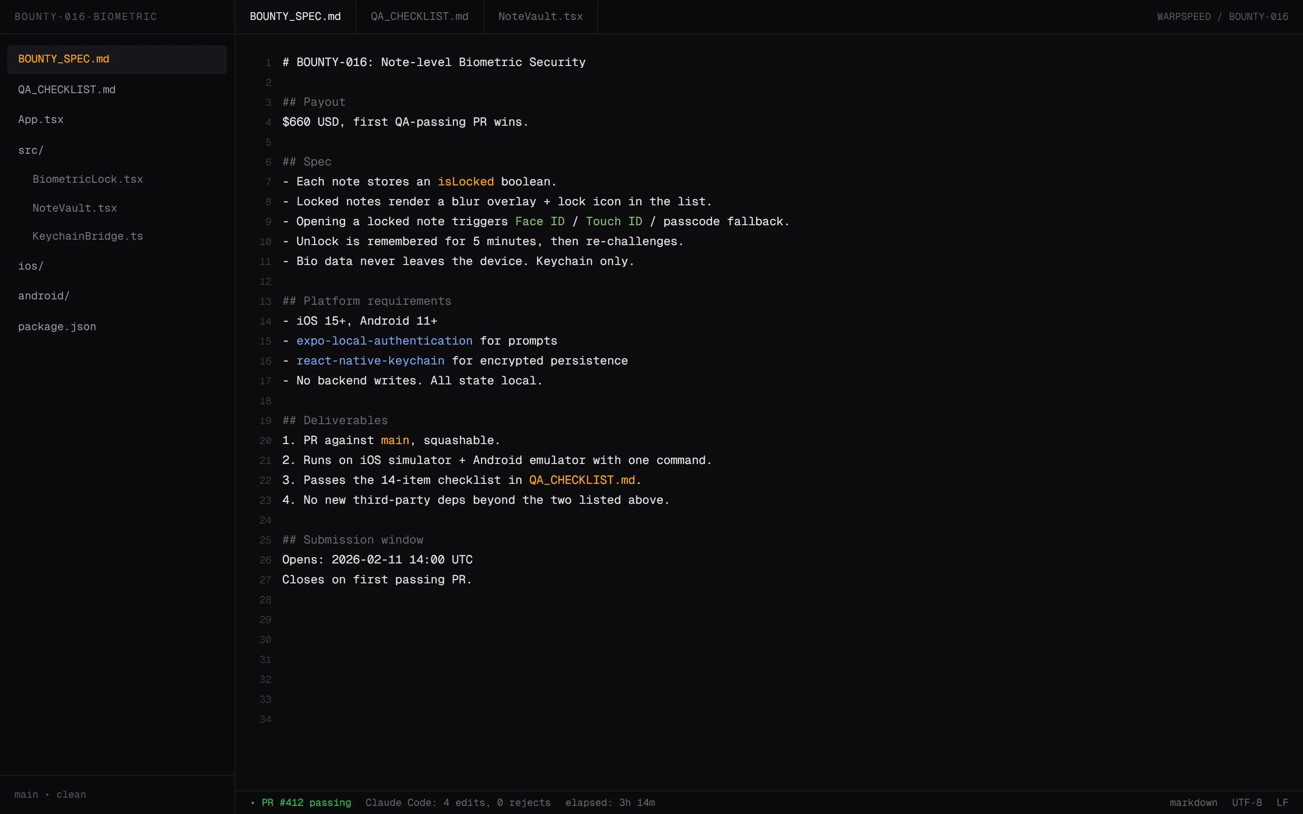Open BiometricLock.tsx from the sidebar
This screenshot has width=1303, height=814.
click(x=88, y=179)
